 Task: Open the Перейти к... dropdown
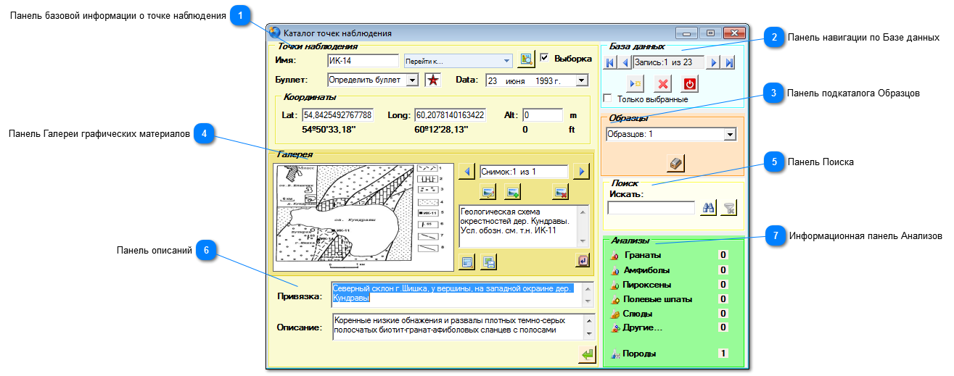458,60
